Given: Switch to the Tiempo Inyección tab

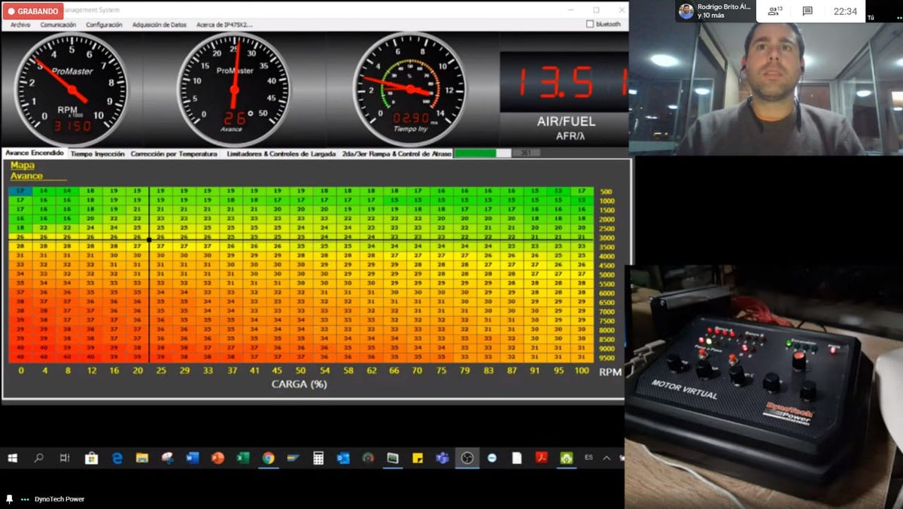Looking at the screenshot, I should tap(97, 153).
